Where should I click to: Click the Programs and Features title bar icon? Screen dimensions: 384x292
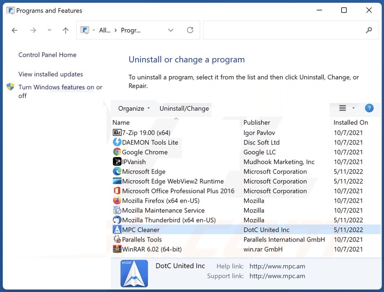click(x=11, y=11)
